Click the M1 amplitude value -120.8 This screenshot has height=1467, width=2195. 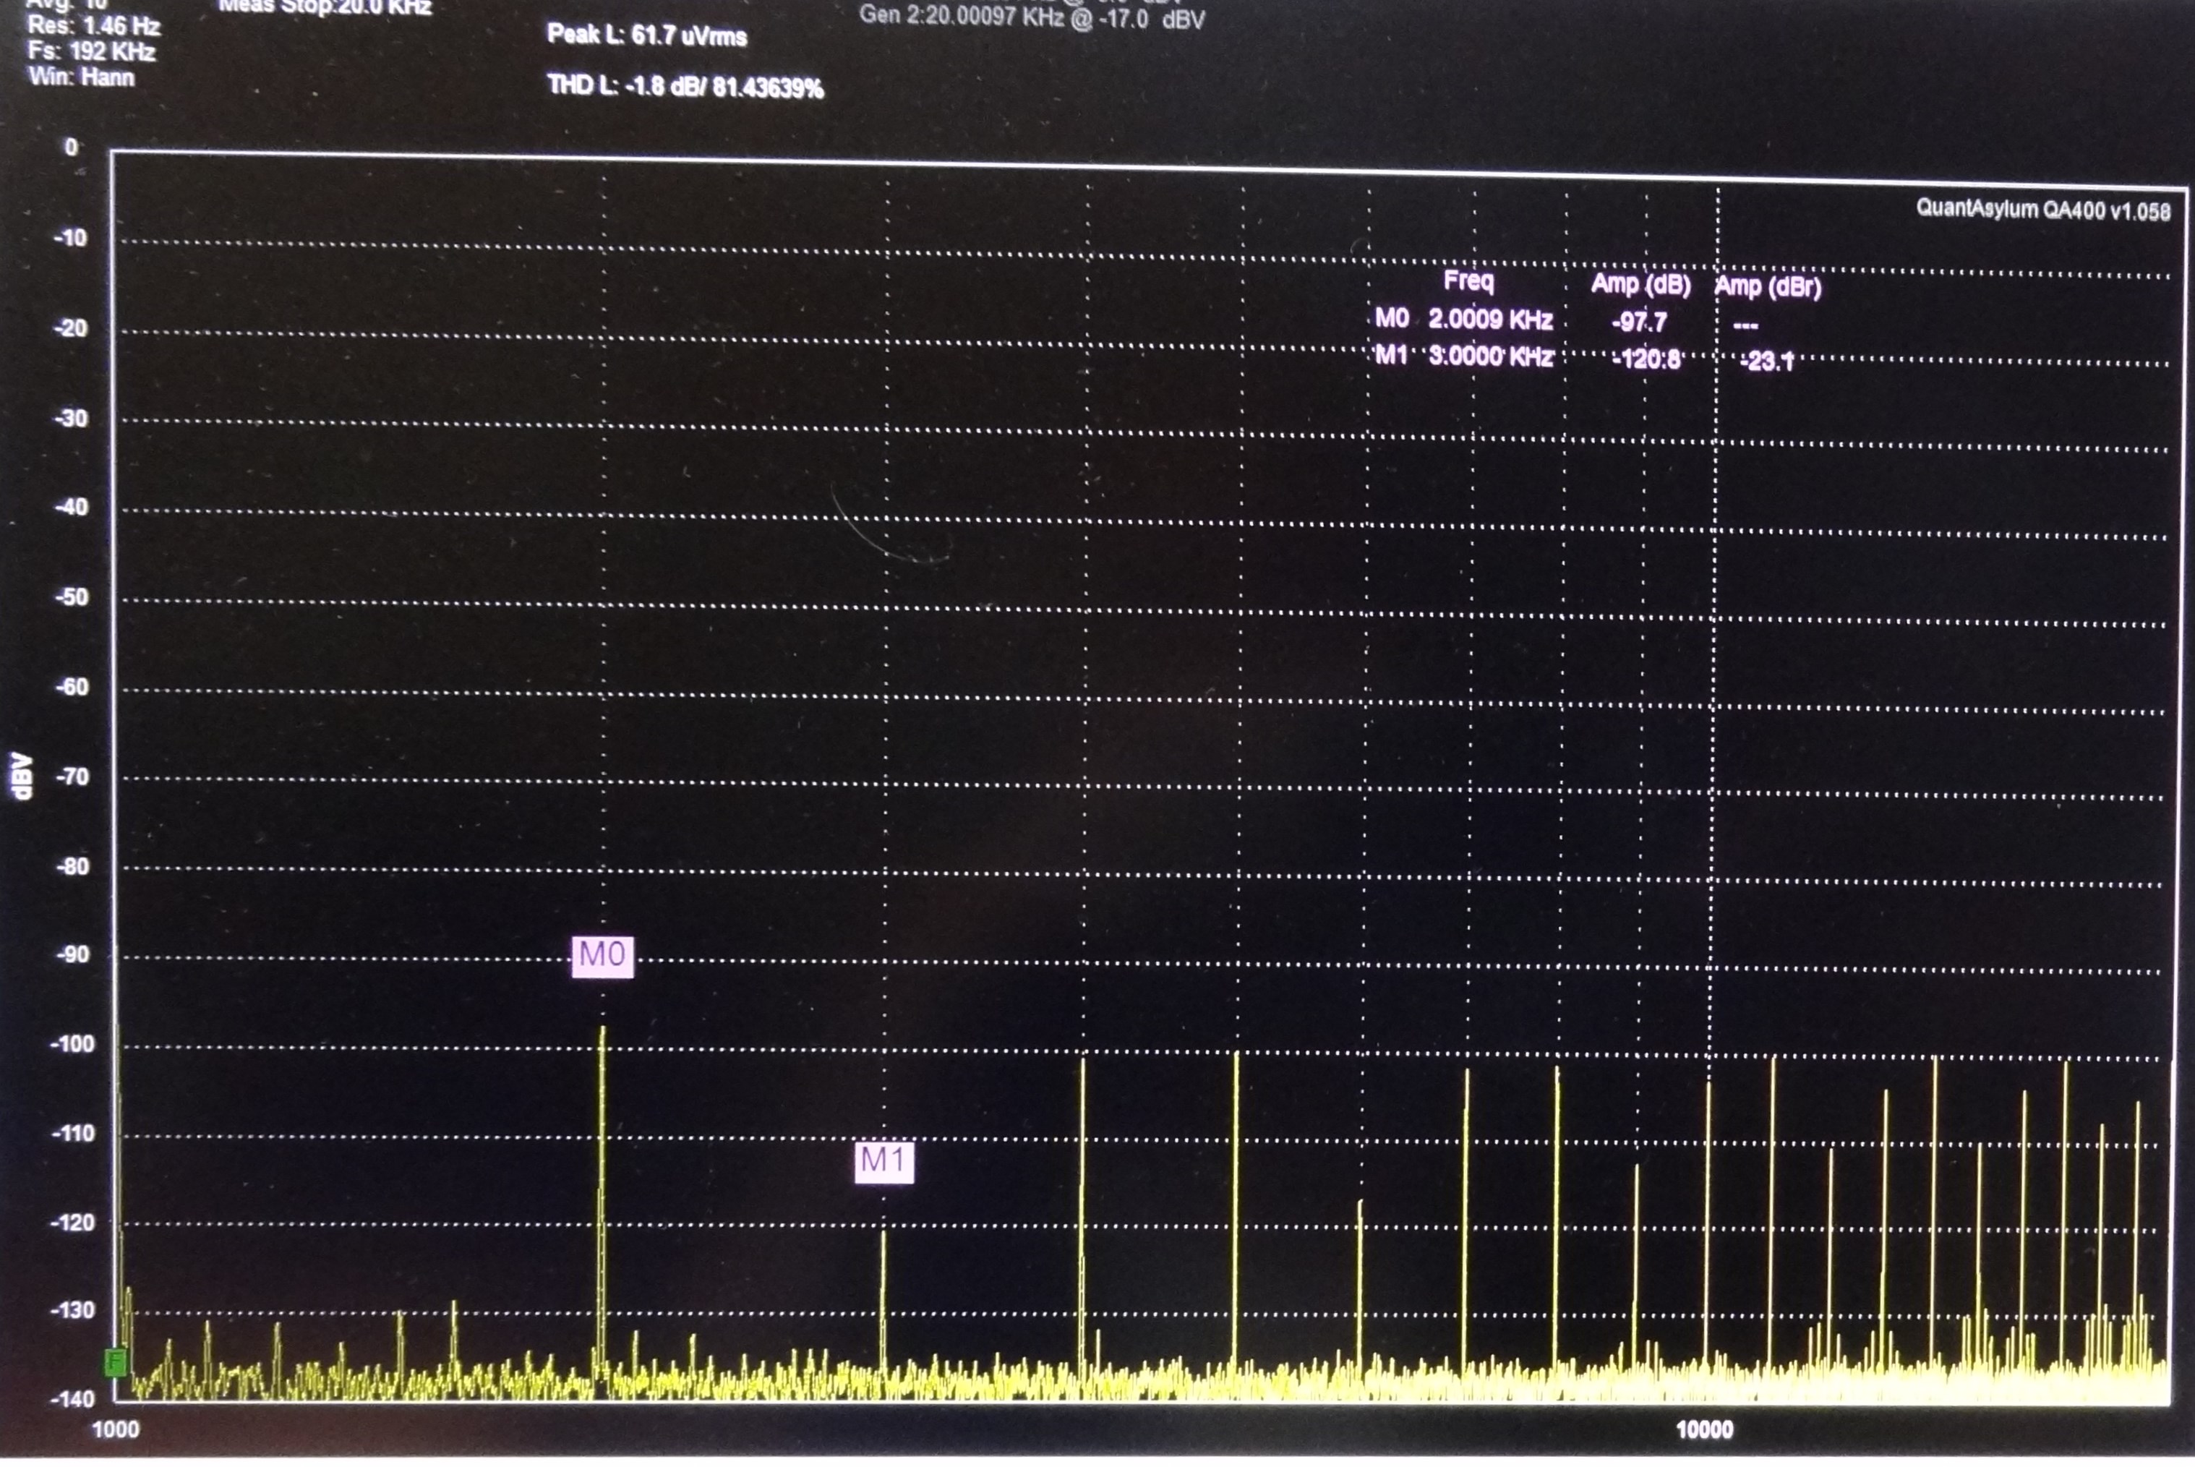pos(1646,359)
